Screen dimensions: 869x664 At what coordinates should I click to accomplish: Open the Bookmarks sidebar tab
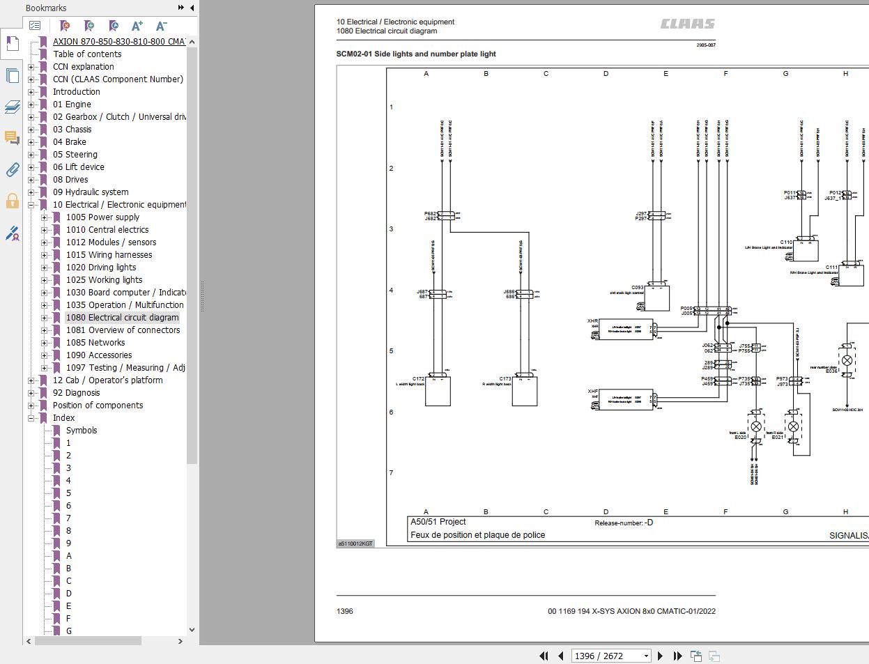click(x=12, y=45)
